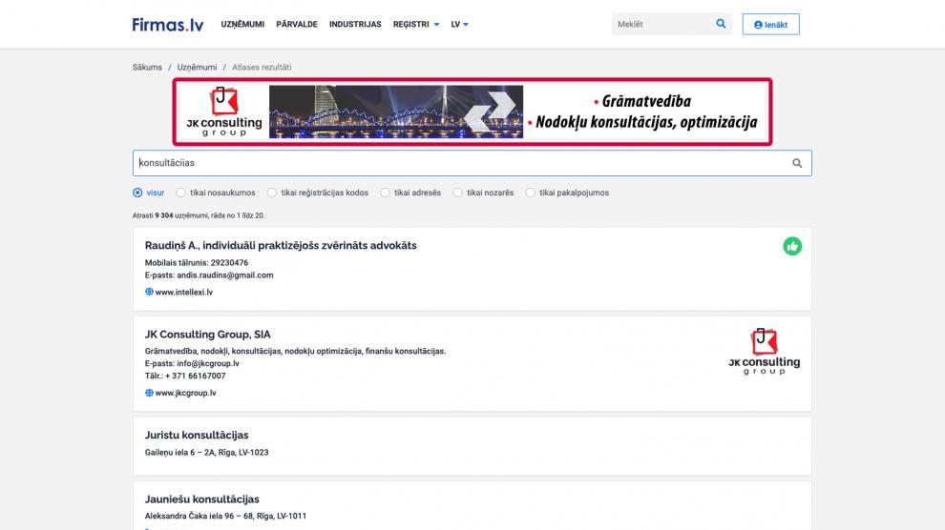The image size is (945, 530).
Task: Open the Juristu konsultācijas company listing
Action: click(197, 436)
